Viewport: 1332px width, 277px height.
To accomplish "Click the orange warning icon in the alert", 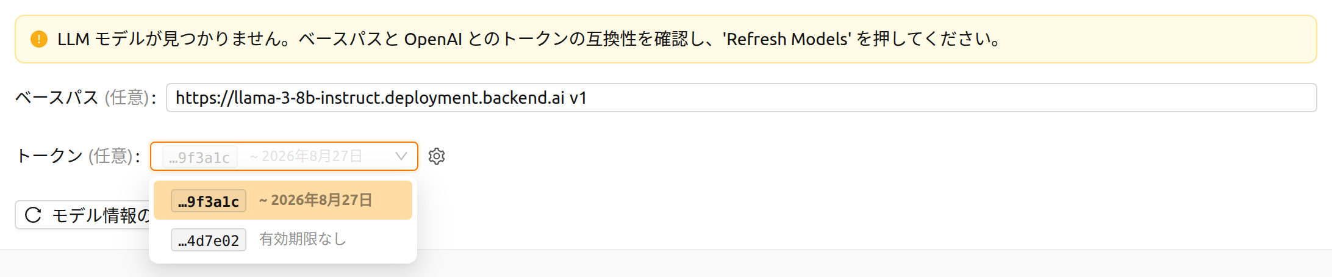I will (x=39, y=40).
